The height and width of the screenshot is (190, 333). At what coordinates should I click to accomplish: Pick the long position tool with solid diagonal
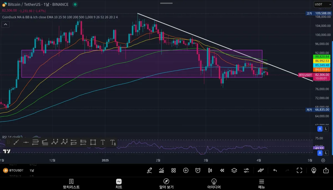click(74, 143)
